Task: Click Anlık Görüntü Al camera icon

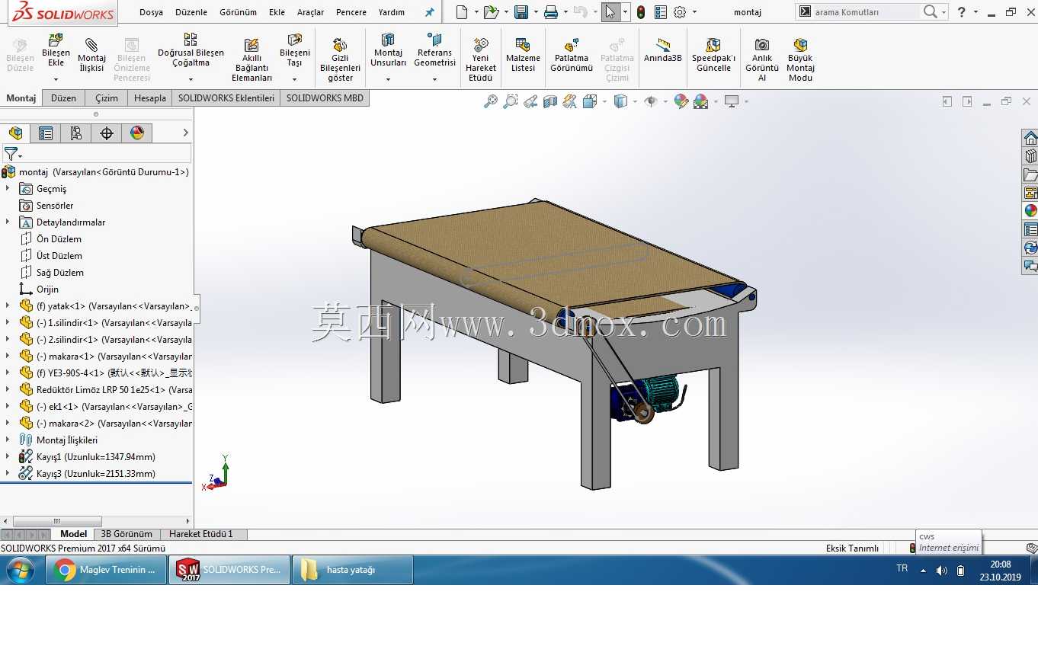Action: 761,45
